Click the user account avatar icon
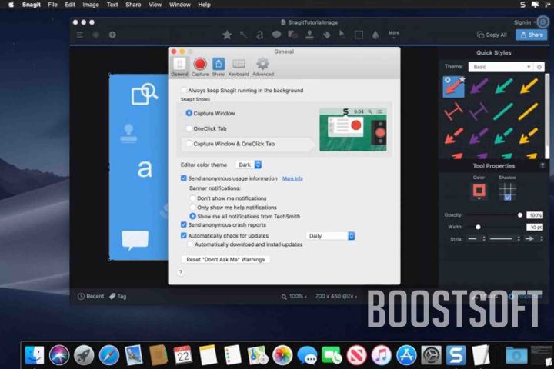Image resolution: width=554 pixels, height=369 pixels. click(x=542, y=22)
